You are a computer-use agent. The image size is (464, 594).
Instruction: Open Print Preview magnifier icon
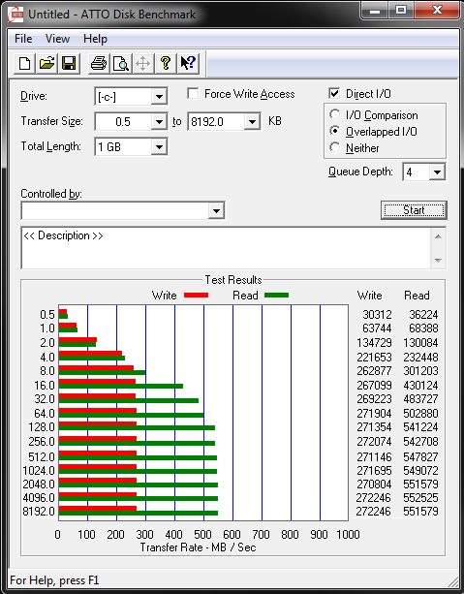[121, 63]
